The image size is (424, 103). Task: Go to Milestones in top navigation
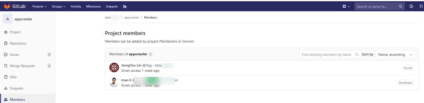coord(93,6)
